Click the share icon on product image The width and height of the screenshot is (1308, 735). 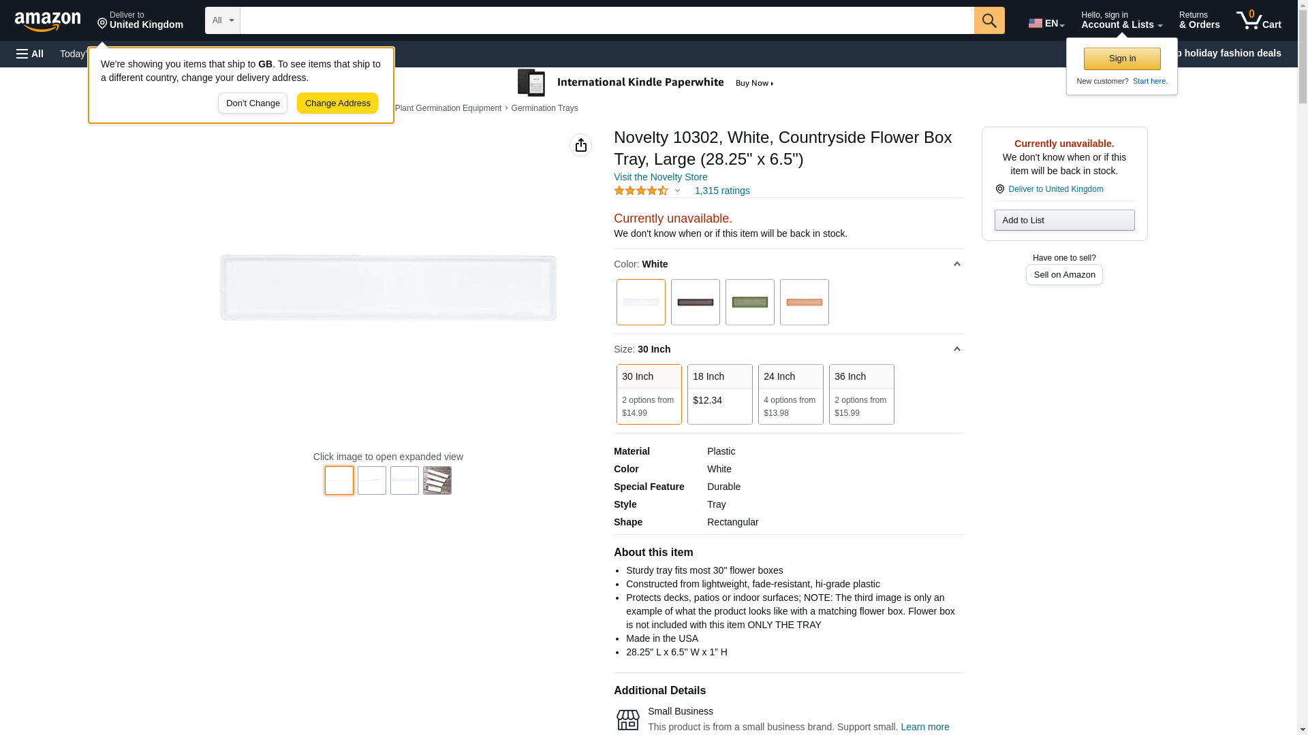[580, 145]
